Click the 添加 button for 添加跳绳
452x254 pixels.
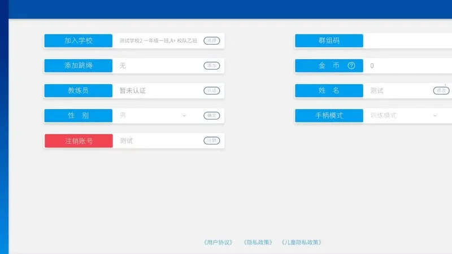211,65
